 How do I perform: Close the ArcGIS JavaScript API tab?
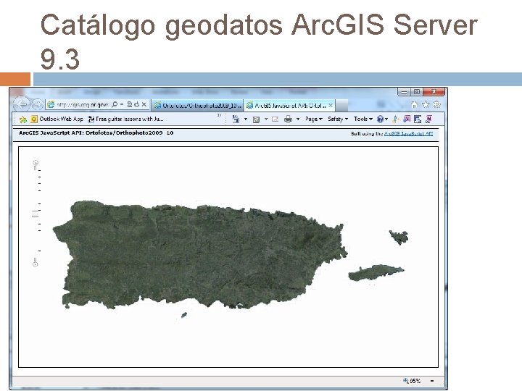click(331, 106)
